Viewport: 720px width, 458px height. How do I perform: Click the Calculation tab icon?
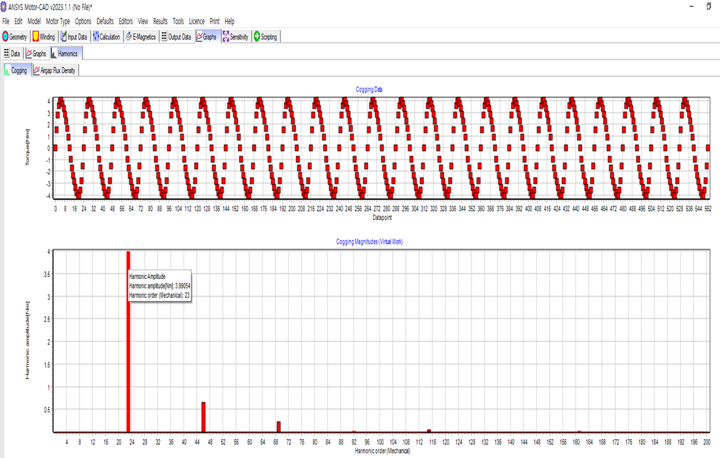point(96,37)
